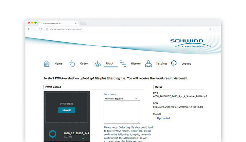Image resolution: width=246 pixels, height=142 pixels.
Task: Click the Uploaded status link
Action: (163, 118)
